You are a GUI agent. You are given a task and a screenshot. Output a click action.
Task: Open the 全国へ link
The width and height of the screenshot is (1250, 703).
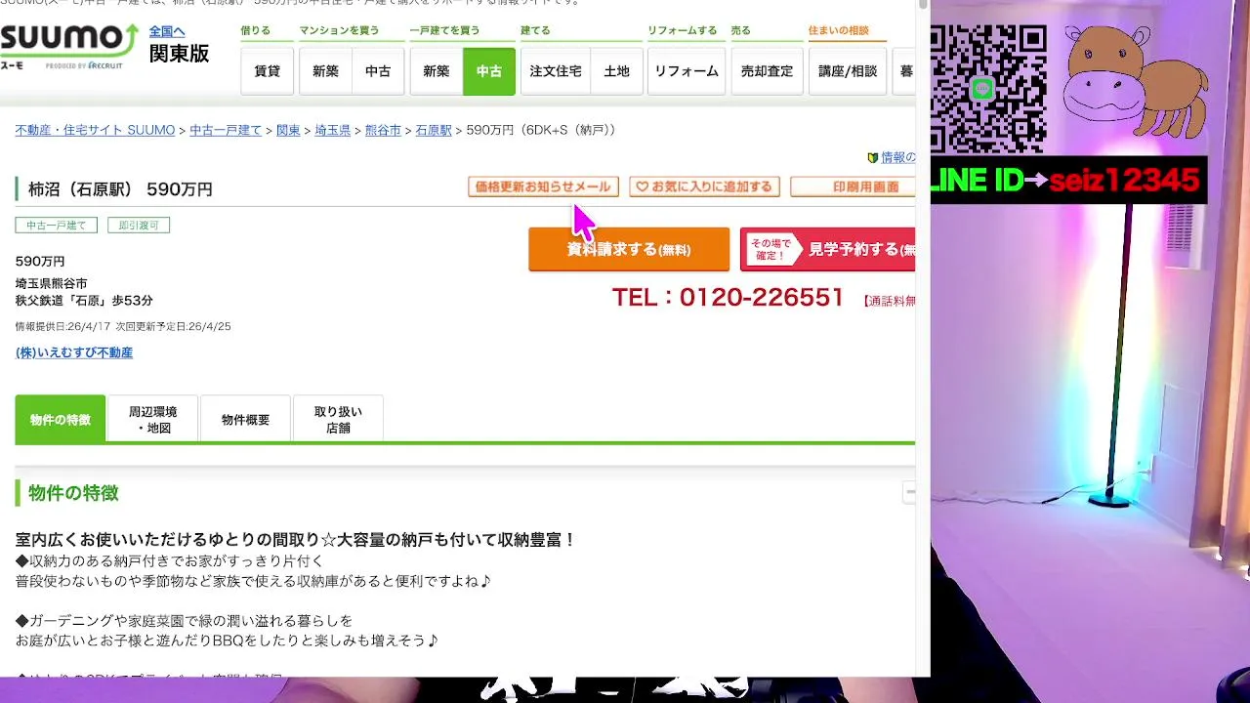click(x=167, y=31)
